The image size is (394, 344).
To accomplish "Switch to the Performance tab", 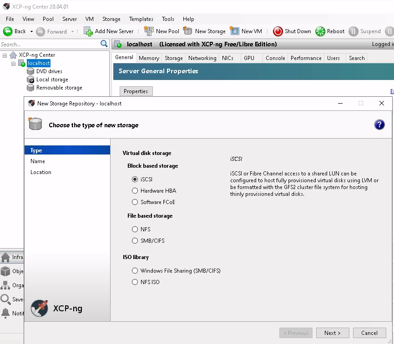I will pyautogui.click(x=306, y=58).
